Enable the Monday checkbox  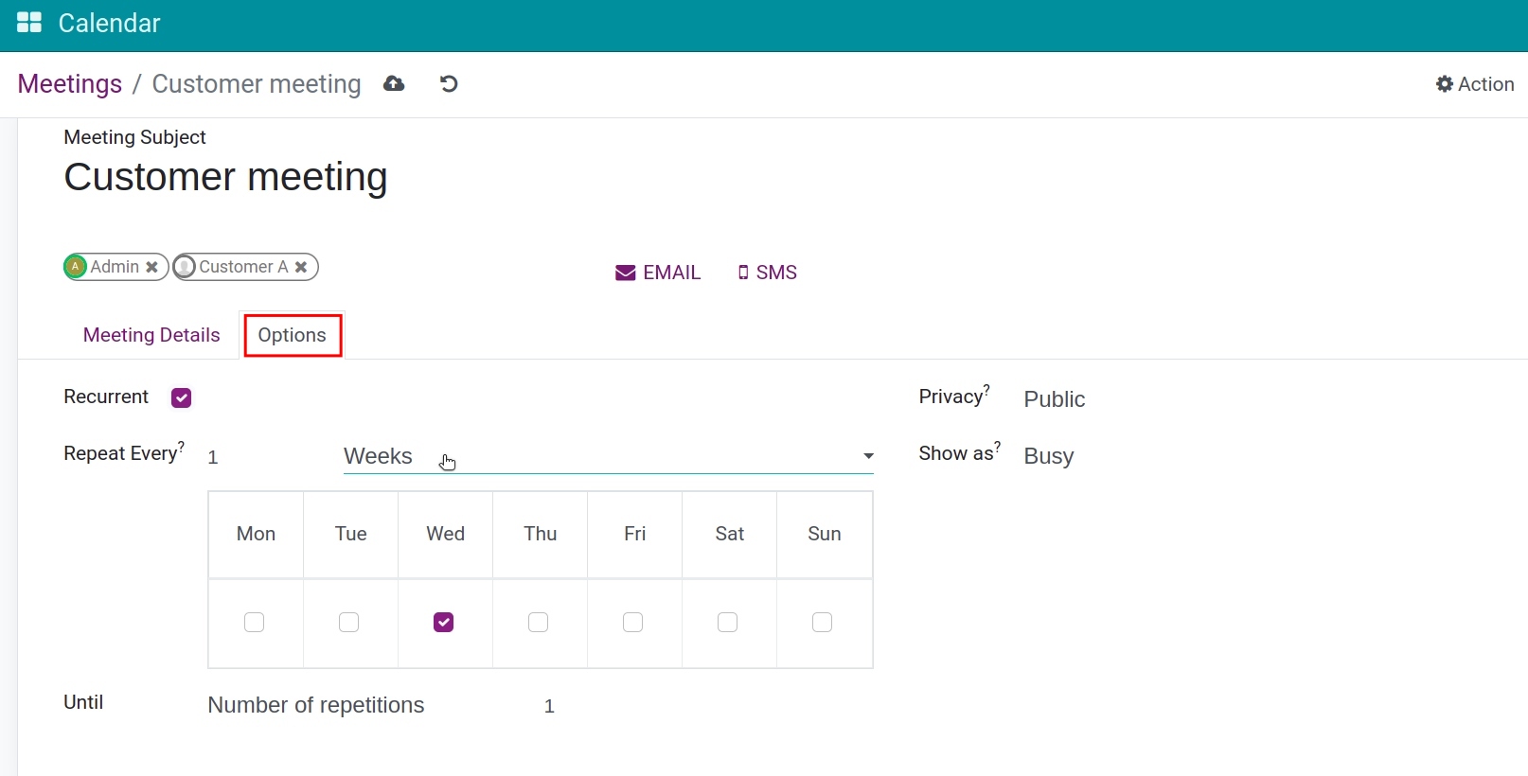click(x=255, y=623)
